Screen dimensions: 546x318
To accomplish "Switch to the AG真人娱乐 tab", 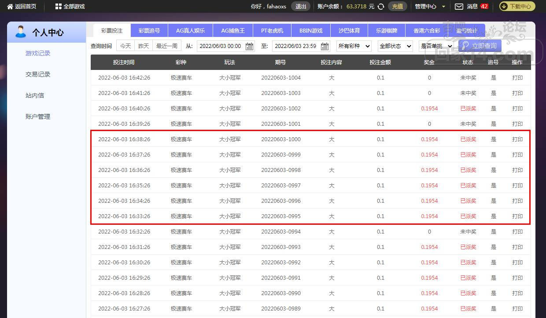I will coord(190,31).
